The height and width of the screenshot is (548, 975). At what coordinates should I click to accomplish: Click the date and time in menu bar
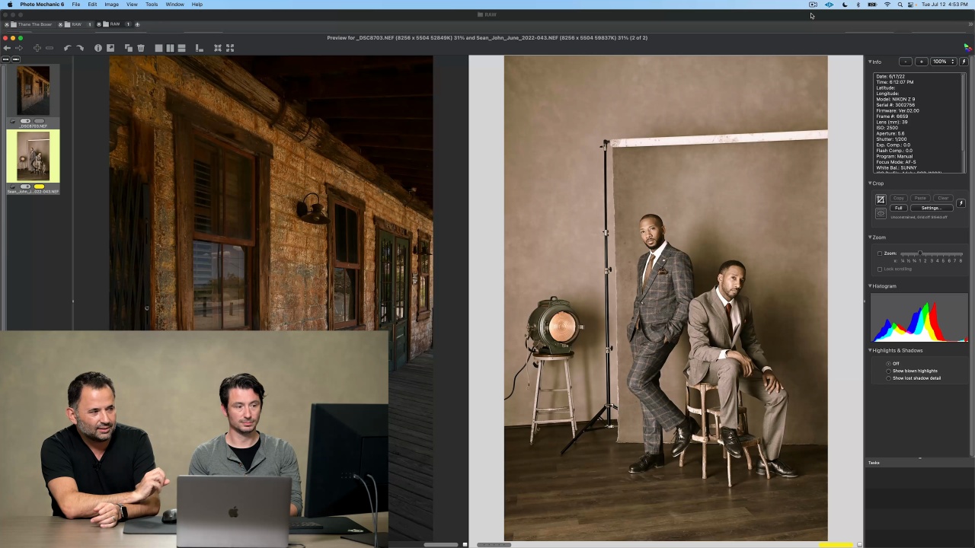coord(945,5)
